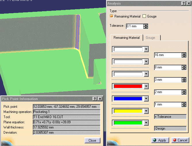The image size is (192, 146).
Task: Expand the yellow color dropdown
Action: [146, 111]
